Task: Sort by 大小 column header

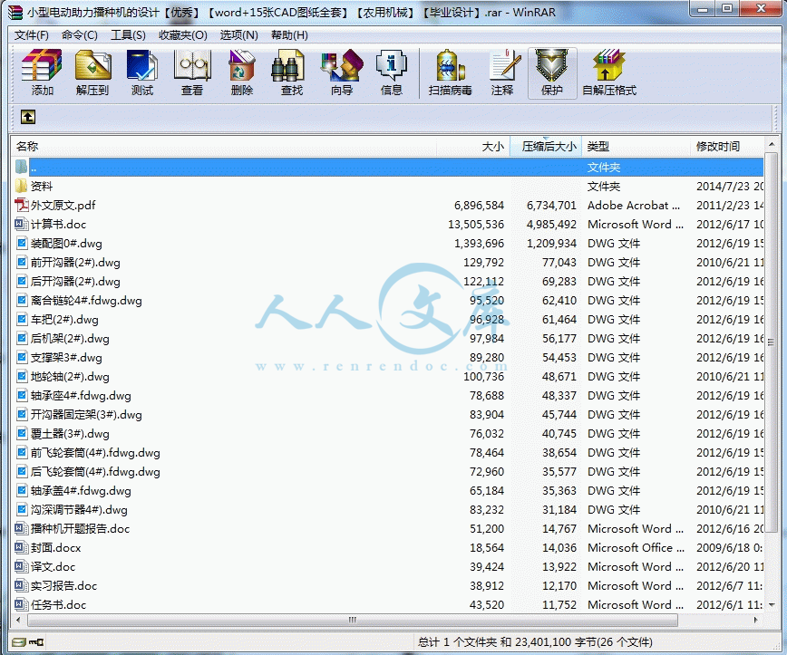Action: coord(472,147)
